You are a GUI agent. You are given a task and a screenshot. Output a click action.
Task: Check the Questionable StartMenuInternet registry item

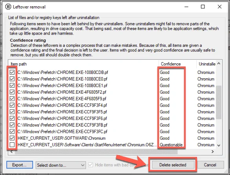(12, 145)
